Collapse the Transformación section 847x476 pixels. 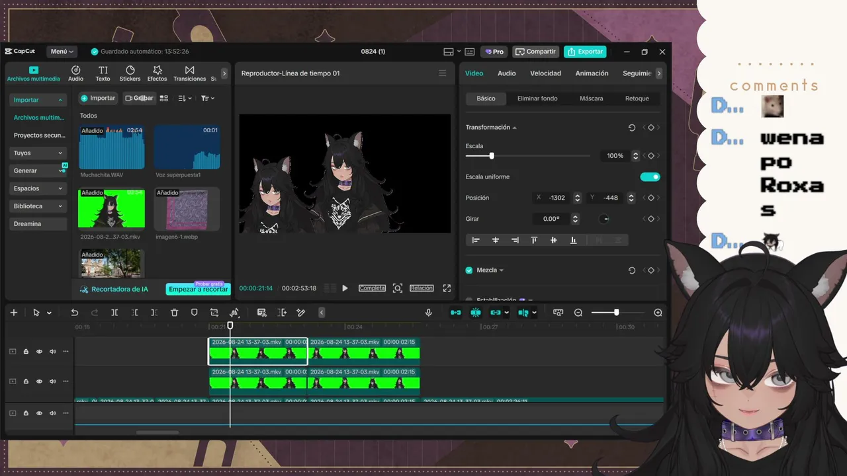[514, 128]
